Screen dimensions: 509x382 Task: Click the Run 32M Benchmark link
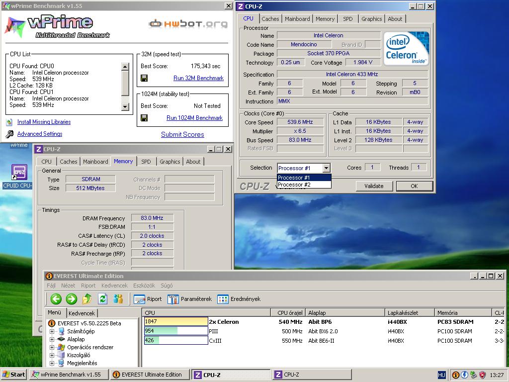click(198, 78)
